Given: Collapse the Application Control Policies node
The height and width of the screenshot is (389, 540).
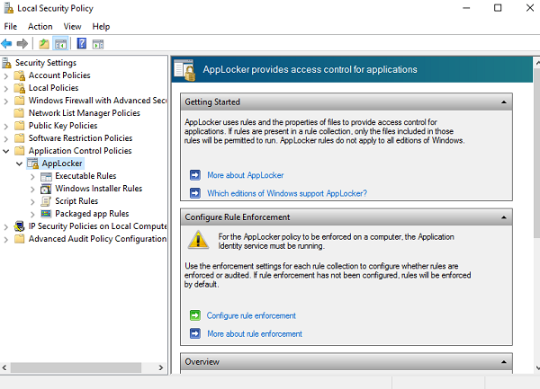Looking at the screenshot, I should 7,151.
